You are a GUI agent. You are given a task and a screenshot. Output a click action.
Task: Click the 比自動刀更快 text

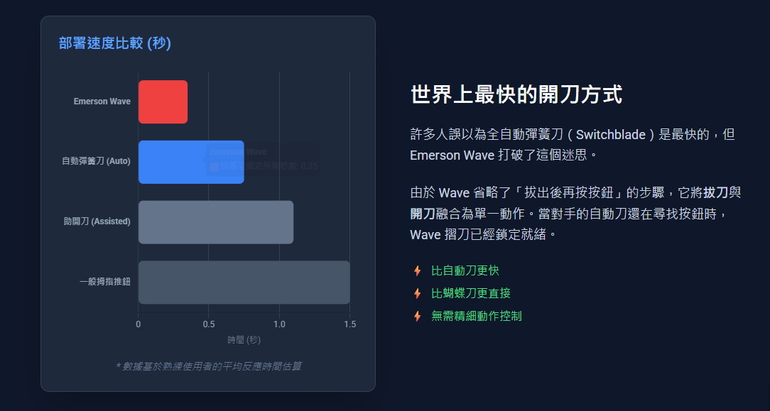465,270
